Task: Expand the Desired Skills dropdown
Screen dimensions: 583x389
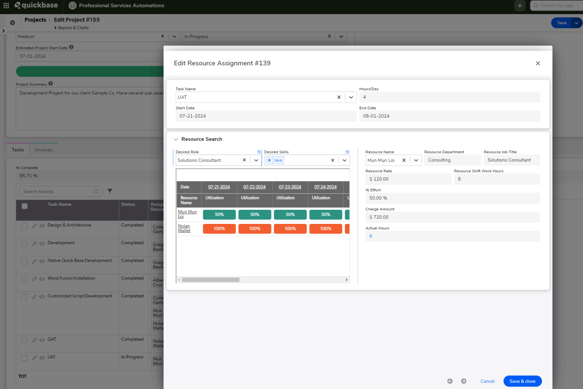Action: pos(344,160)
